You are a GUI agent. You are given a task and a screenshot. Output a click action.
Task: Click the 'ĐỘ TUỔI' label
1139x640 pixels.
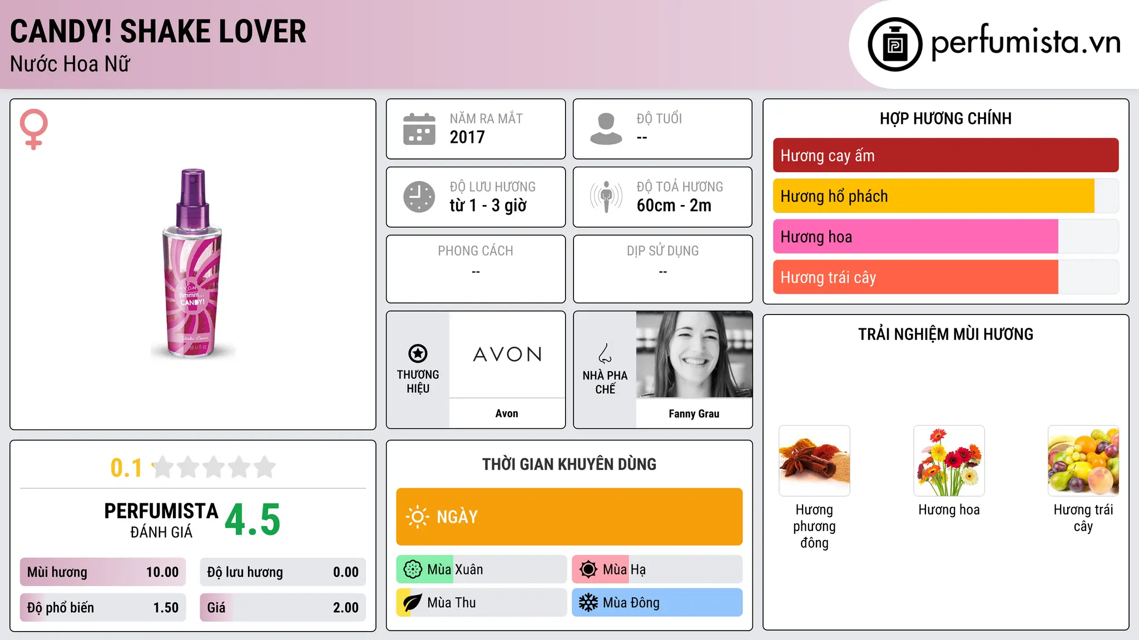pyautogui.click(x=659, y=118)
